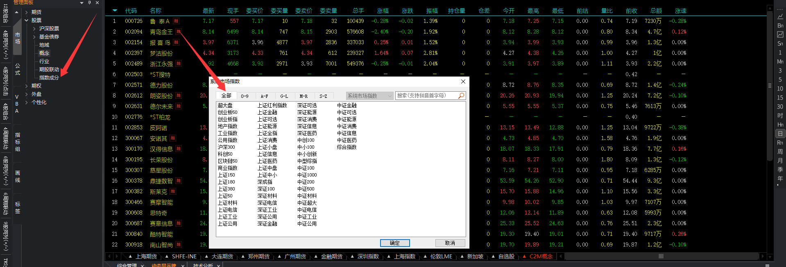786x267 pixels.
Task: Click the 融 margin badge beside 青岛金王
Action: point(179,32)
